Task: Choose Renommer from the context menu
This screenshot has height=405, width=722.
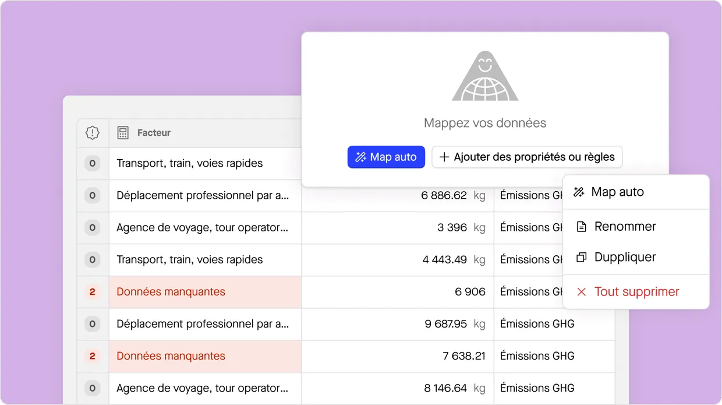Action: click(625, 227)
